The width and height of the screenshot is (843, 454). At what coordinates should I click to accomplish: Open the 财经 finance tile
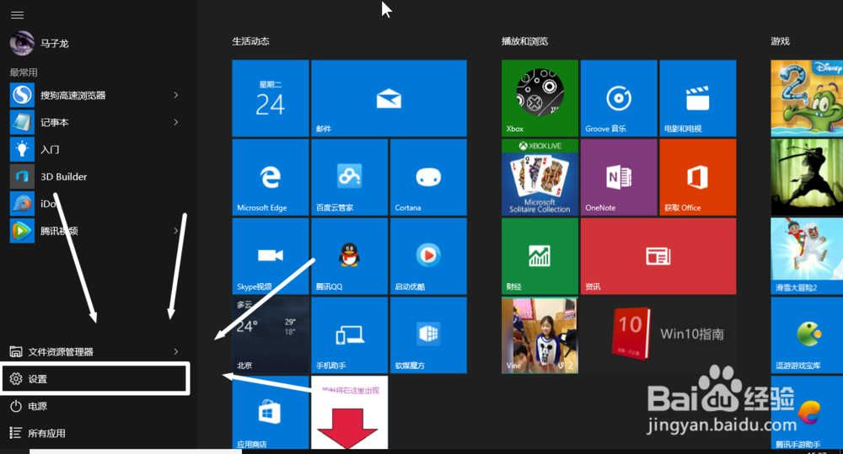[540, 256]
